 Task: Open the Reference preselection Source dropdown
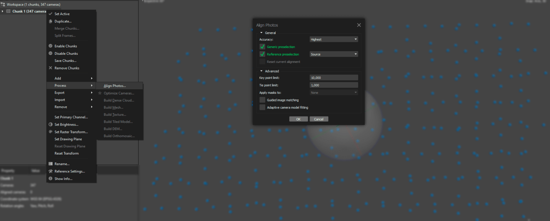pyautogui.click(x=334, y=54)
